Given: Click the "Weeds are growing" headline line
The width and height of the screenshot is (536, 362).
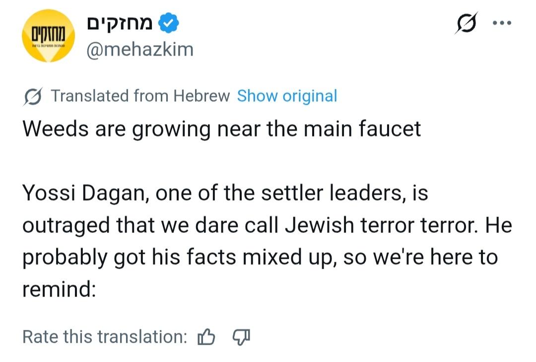Looking at the screenshot, I should [221, 129].
